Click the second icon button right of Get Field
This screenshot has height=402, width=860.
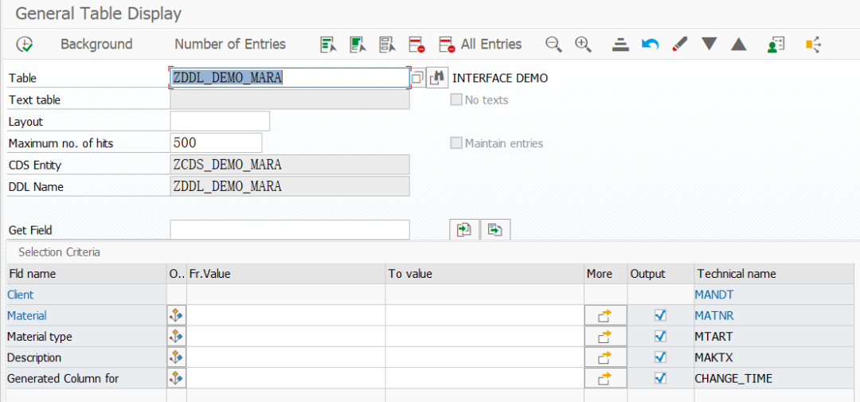(x=495, y=230)
